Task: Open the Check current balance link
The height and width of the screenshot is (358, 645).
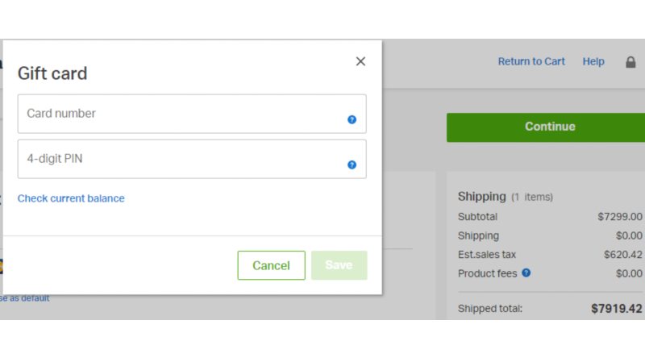Action: (x=71, y=198)
